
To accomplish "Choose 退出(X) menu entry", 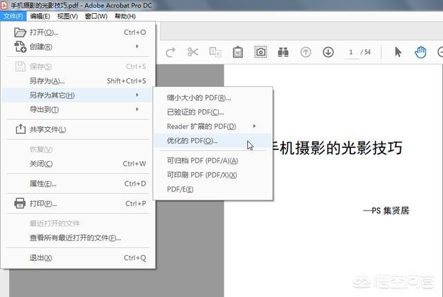I will coord(78,258).
